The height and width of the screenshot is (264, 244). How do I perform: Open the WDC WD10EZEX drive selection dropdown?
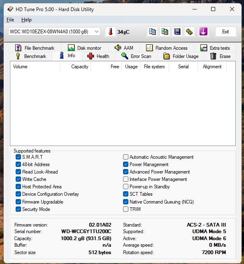pos(54,32)
